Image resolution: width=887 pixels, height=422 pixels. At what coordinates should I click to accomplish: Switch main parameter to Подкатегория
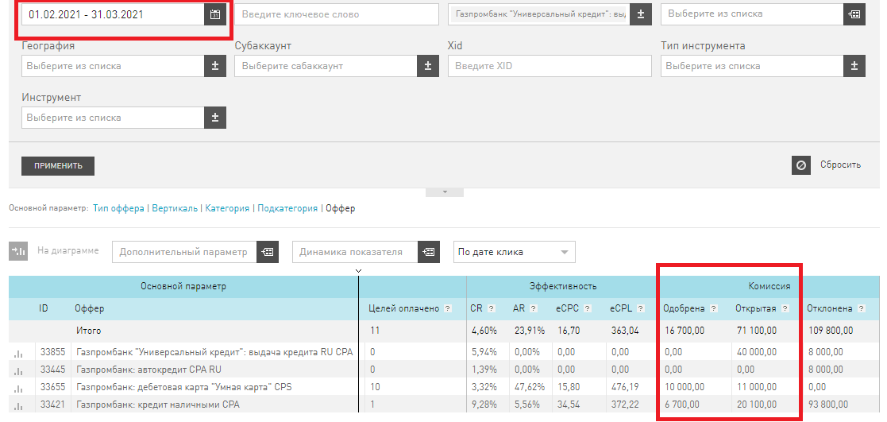tap(287, 208)
